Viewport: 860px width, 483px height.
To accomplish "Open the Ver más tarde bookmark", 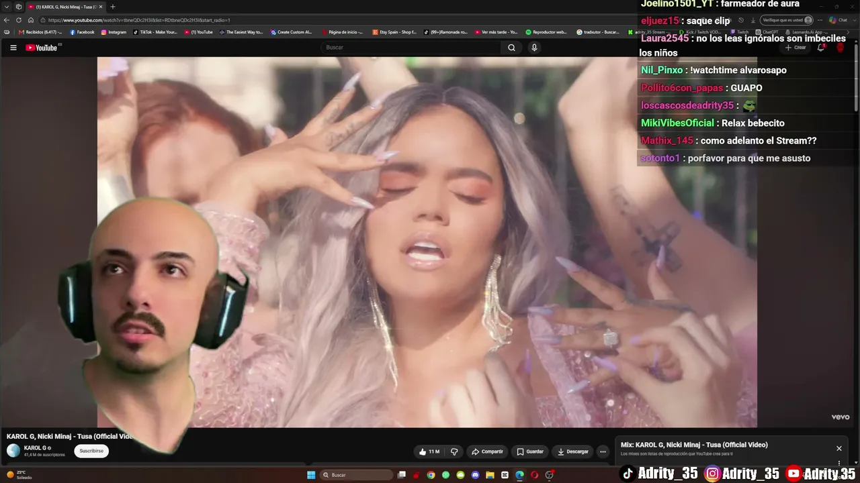I will click(x=496, y=32).
